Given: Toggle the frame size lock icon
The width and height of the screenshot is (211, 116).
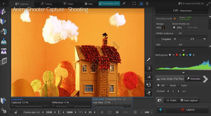Looking at the screenshot, I should pos(16,112).
